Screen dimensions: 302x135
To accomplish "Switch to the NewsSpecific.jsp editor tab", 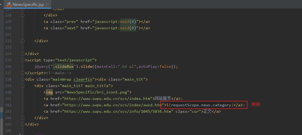I will pos(27,4).
